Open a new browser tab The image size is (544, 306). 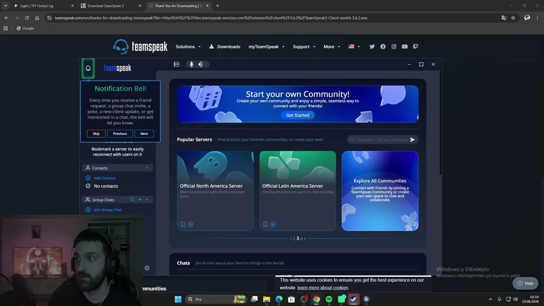[x=218, y=6]
